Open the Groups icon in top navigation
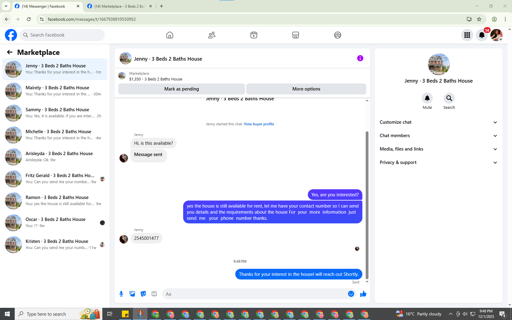Screen dimensions: 512x320 pyautogui.click(x=338, y=35)
